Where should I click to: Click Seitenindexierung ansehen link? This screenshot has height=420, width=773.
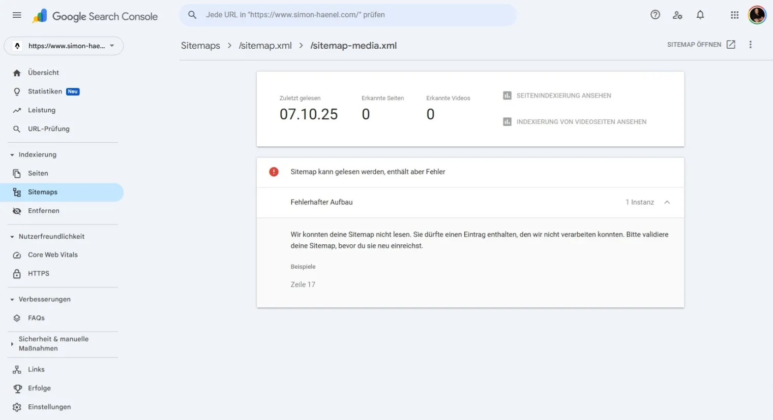(x=563, y=95)
